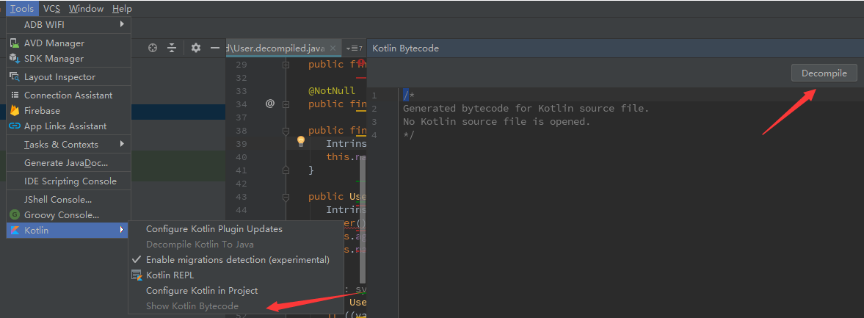This screenshot has height=318, width=864.
Task: Open Connection Assistant
Action: (68, 95)
